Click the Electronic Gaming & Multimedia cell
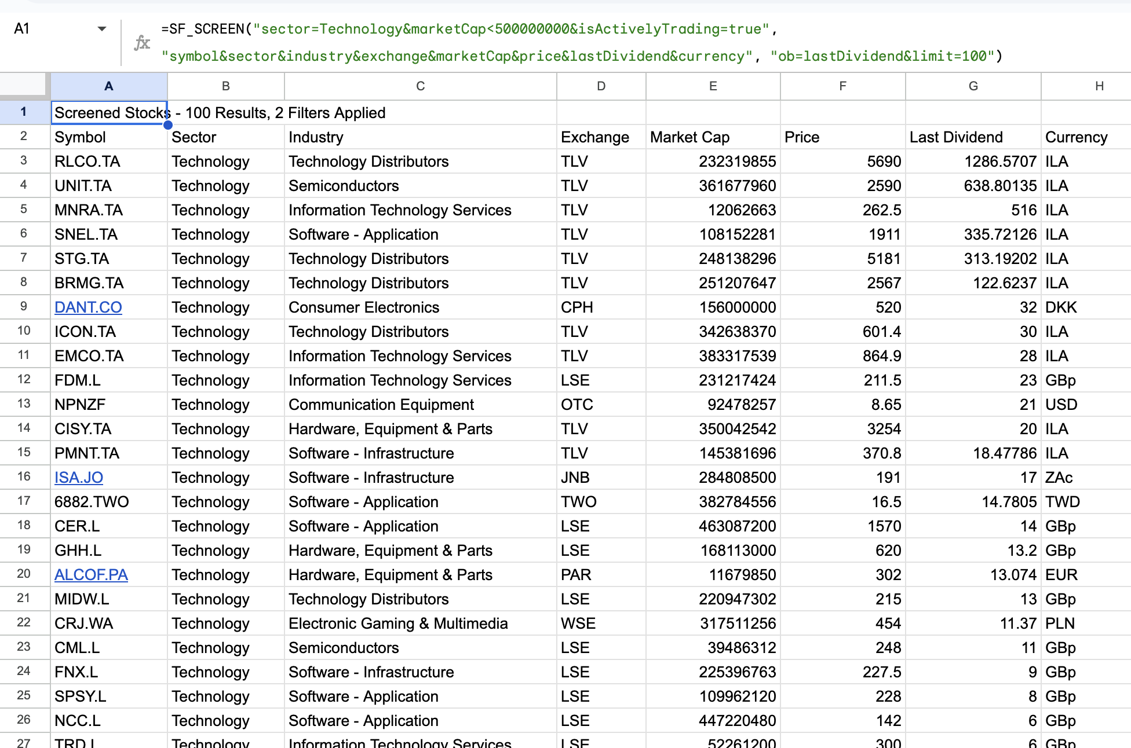 (x=421, y=624)
